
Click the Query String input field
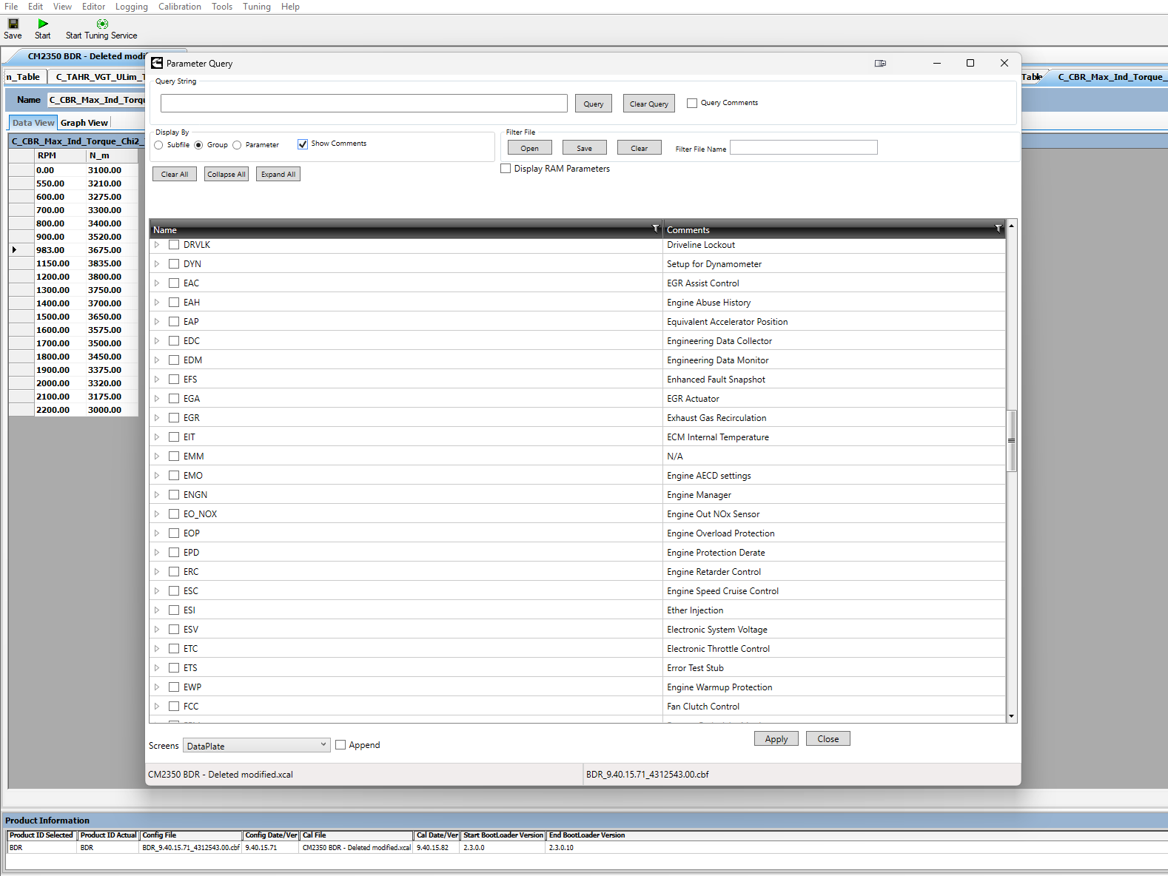point(364,104)
